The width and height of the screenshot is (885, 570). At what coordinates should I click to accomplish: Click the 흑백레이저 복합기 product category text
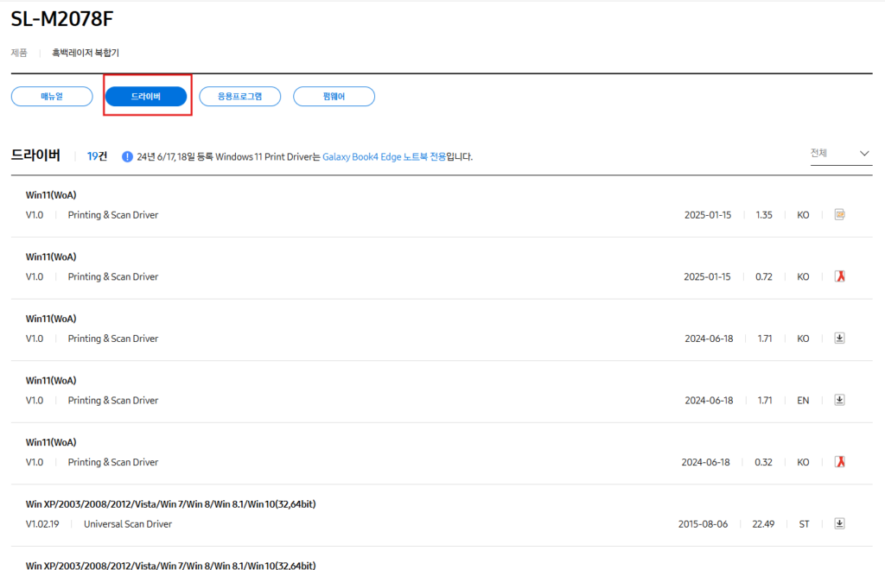pos(86,53)
